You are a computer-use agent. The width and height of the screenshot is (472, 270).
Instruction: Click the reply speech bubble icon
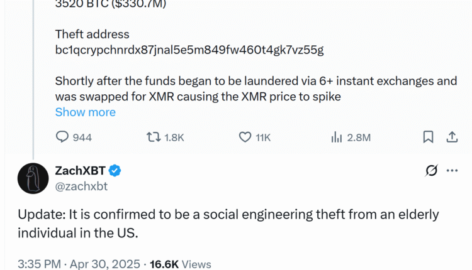(x=62, y=137)
